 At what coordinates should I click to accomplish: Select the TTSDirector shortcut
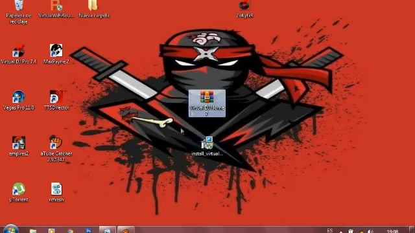click(x=56, y=101)
